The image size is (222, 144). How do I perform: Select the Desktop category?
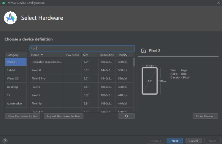click(x=15, y=87)
